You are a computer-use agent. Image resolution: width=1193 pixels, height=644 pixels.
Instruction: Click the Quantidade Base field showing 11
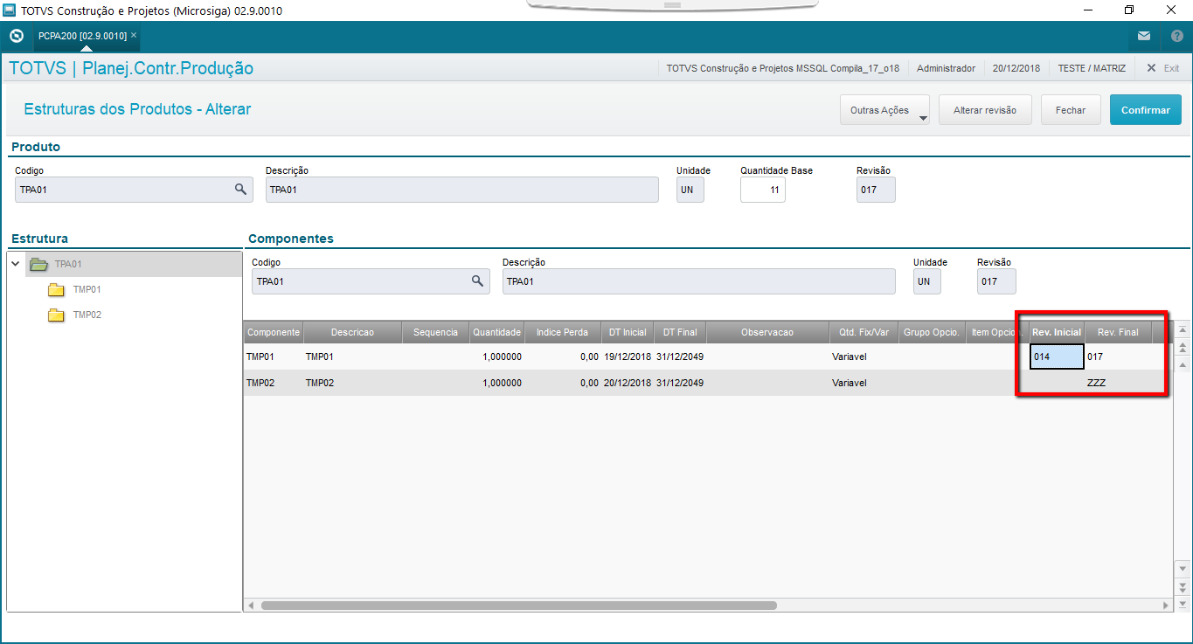pyautogui.click(x=763, y=190)
